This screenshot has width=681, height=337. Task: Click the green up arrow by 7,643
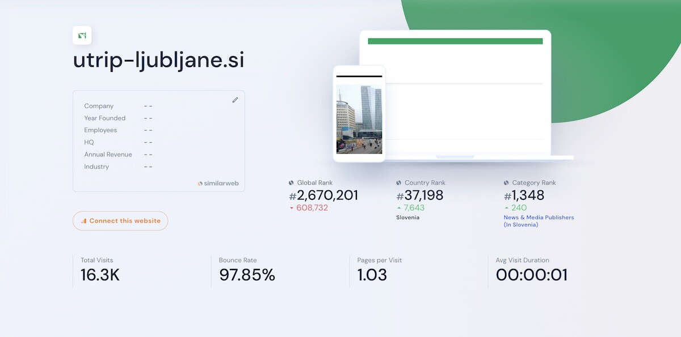tap(399, 208)
